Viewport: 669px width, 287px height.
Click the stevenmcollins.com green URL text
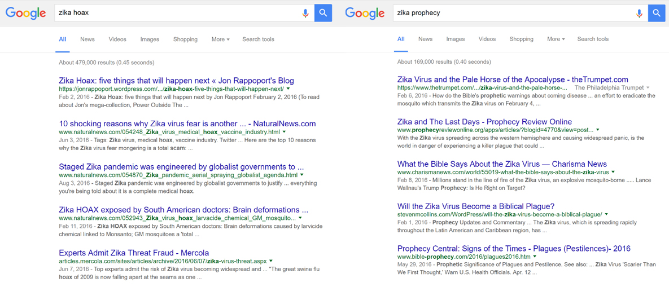tap(499, 215)
